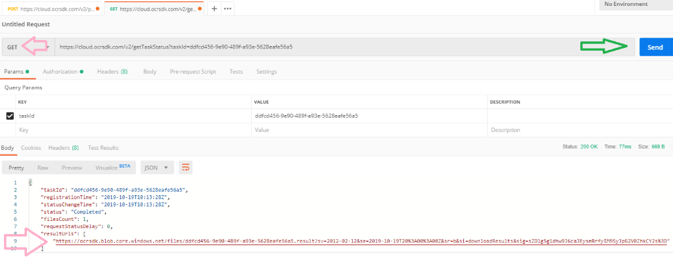The width and height of the screenshot is (673, 257).
Task: Select the Visualize BETA view
Action: (x=113, y=168)
